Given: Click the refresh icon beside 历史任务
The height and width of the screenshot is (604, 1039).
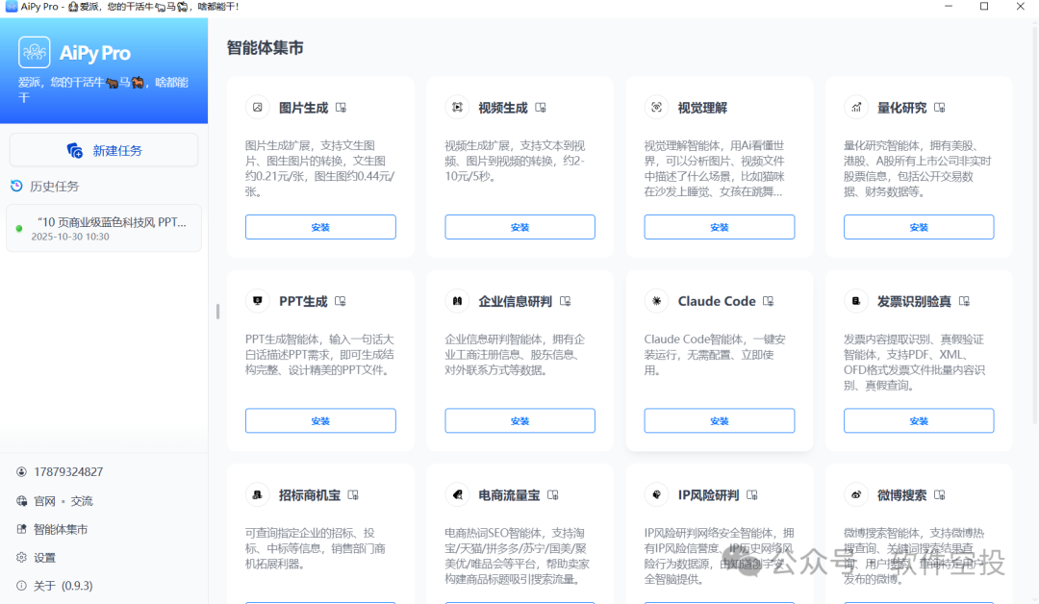Looking at the screenshot, I should tap(17, 186).
